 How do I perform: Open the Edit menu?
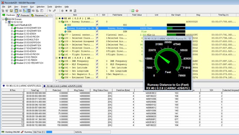(10, 7)
